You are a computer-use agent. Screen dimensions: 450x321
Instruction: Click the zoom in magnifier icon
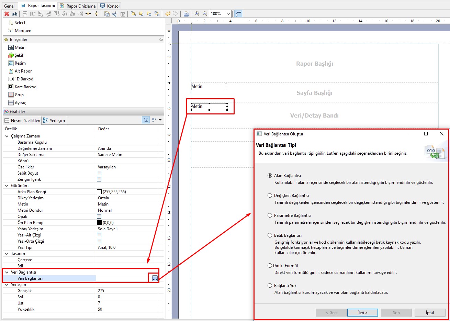(197, 14)
